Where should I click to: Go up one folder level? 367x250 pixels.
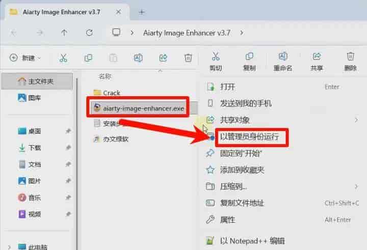64,33
